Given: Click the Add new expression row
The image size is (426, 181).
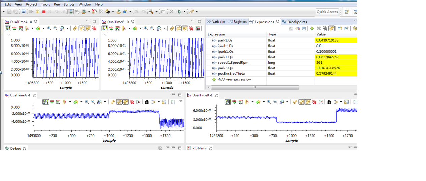Looking at the screenshot, I should (234, 79).
